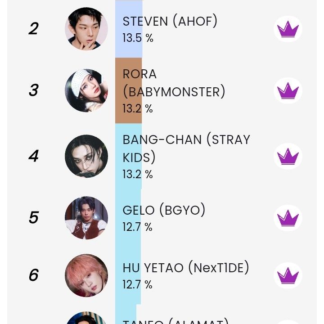Click the GELO (BGYO) name
The height and width of the screenshot is (324, 324).
[164, 210]
